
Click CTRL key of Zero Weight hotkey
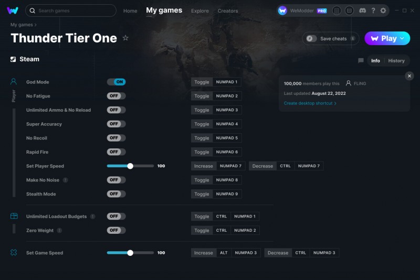pyautogui.click(x=222, y=230)
